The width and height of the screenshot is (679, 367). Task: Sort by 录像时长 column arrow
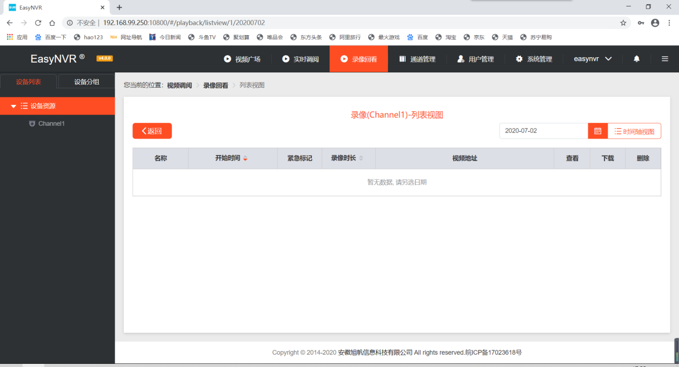[361, 158]
